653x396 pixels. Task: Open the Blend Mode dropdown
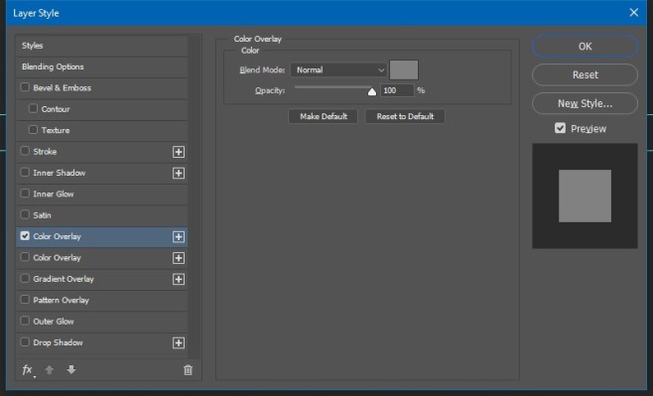click(x=338, y=69)
